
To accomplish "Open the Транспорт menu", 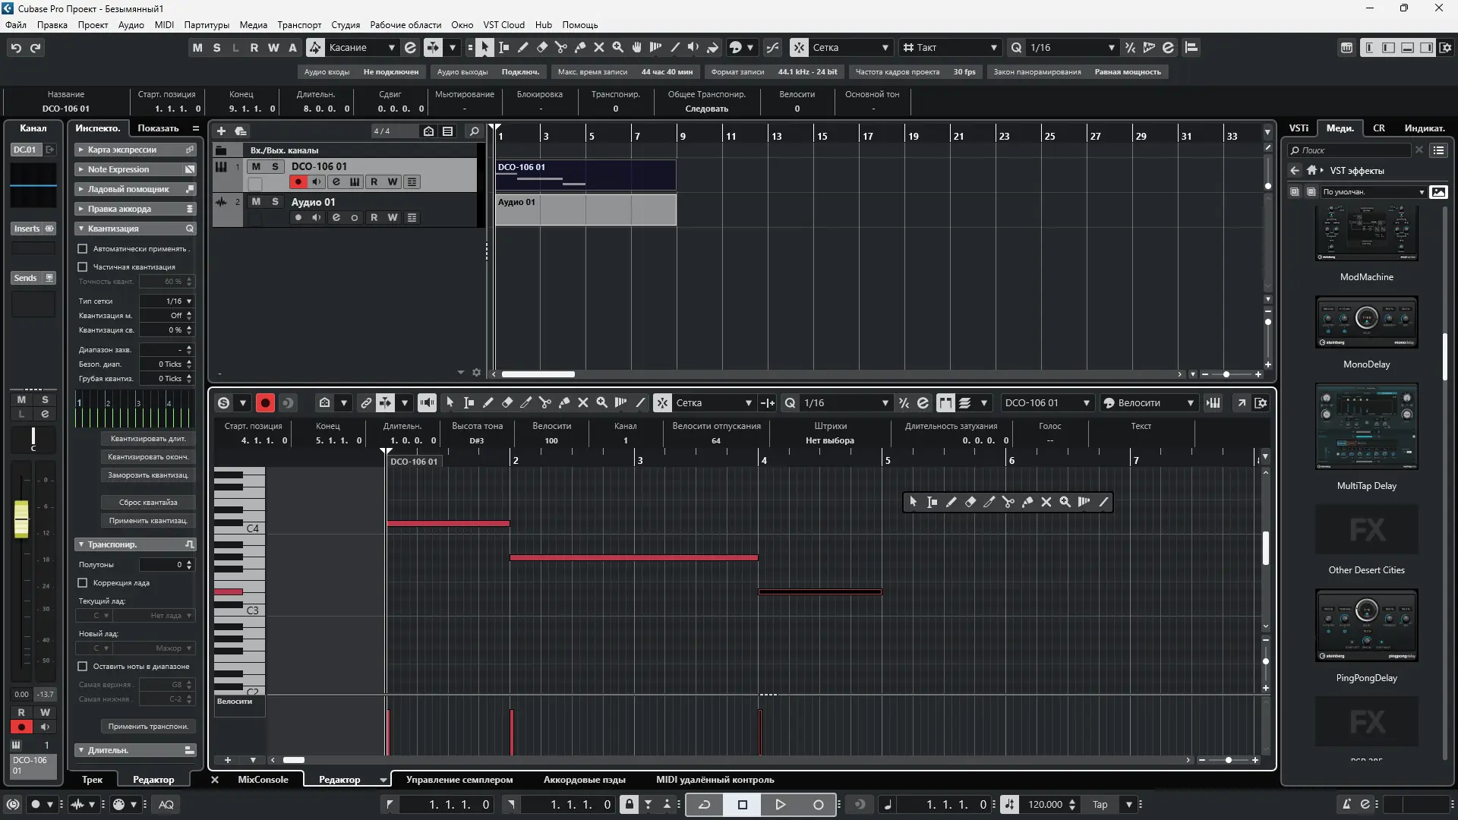I will coord(298,24).
